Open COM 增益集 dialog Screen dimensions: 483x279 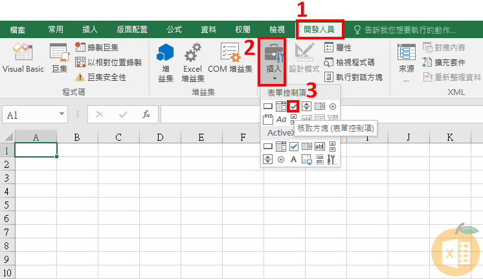pyautogui.click(x=230, y=58)
